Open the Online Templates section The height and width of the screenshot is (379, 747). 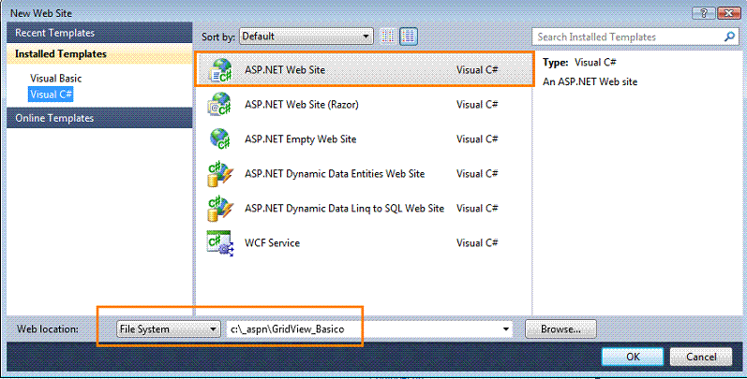[x=99, y=118]
